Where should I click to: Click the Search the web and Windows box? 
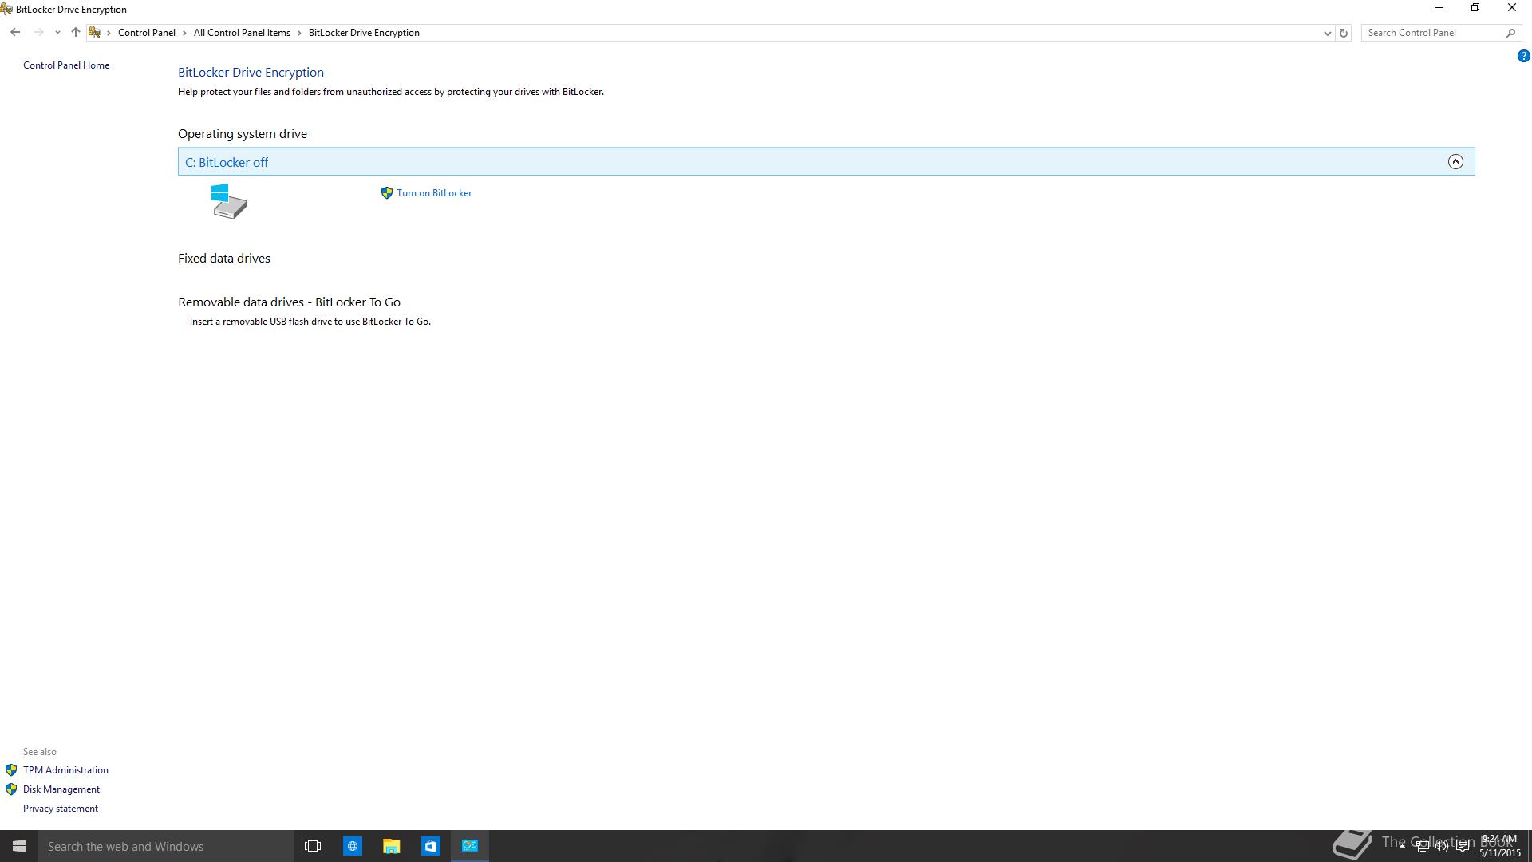[x=166, y=846]
